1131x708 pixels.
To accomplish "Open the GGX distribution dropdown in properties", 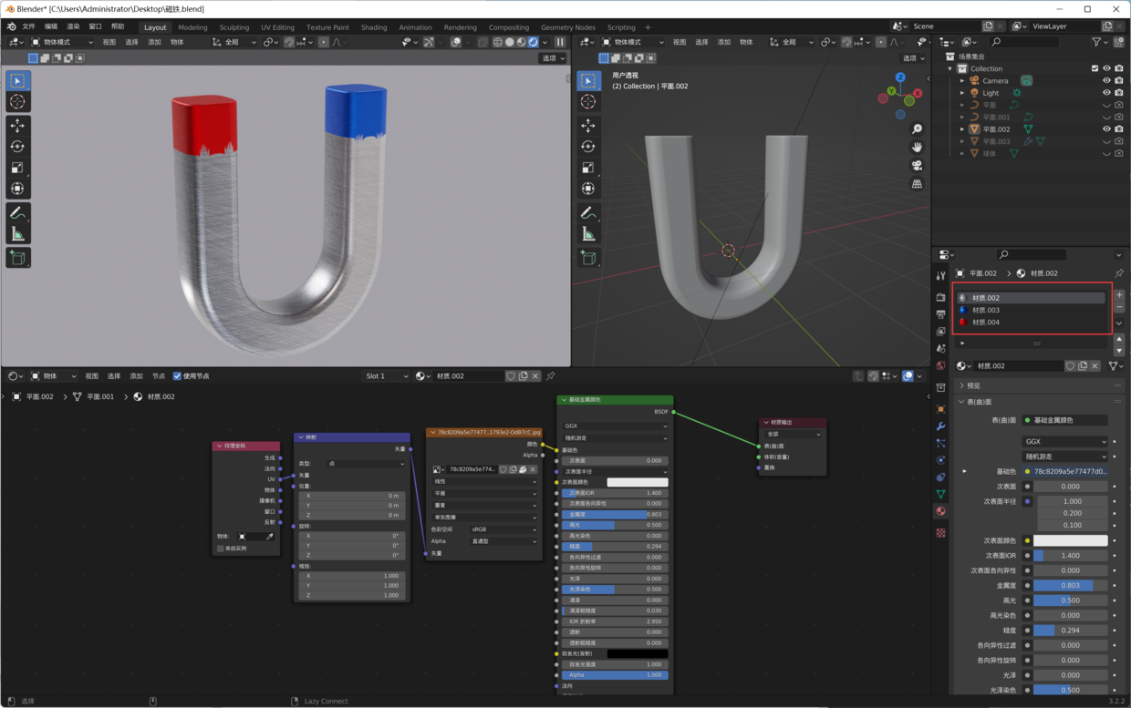I will 1064,441.
